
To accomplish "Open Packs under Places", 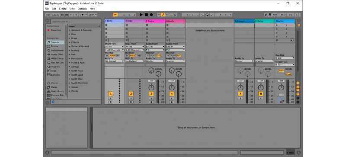I will (55, 87).
